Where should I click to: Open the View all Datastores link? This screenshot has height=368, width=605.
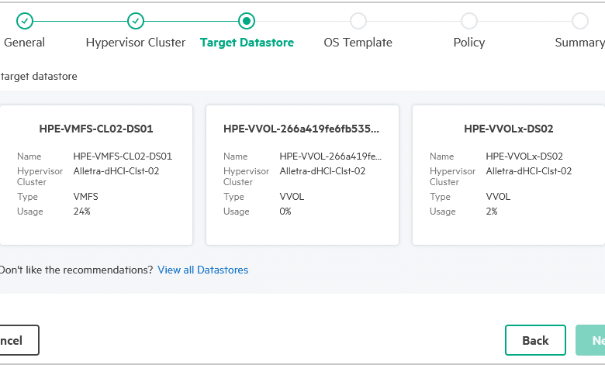[203, 270]
